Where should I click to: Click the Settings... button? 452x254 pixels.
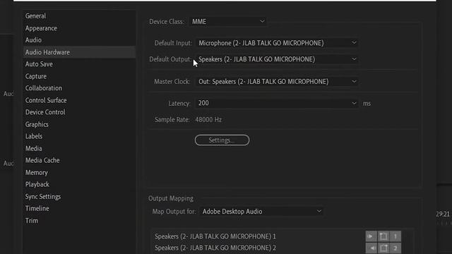click(x=222, y=140)
